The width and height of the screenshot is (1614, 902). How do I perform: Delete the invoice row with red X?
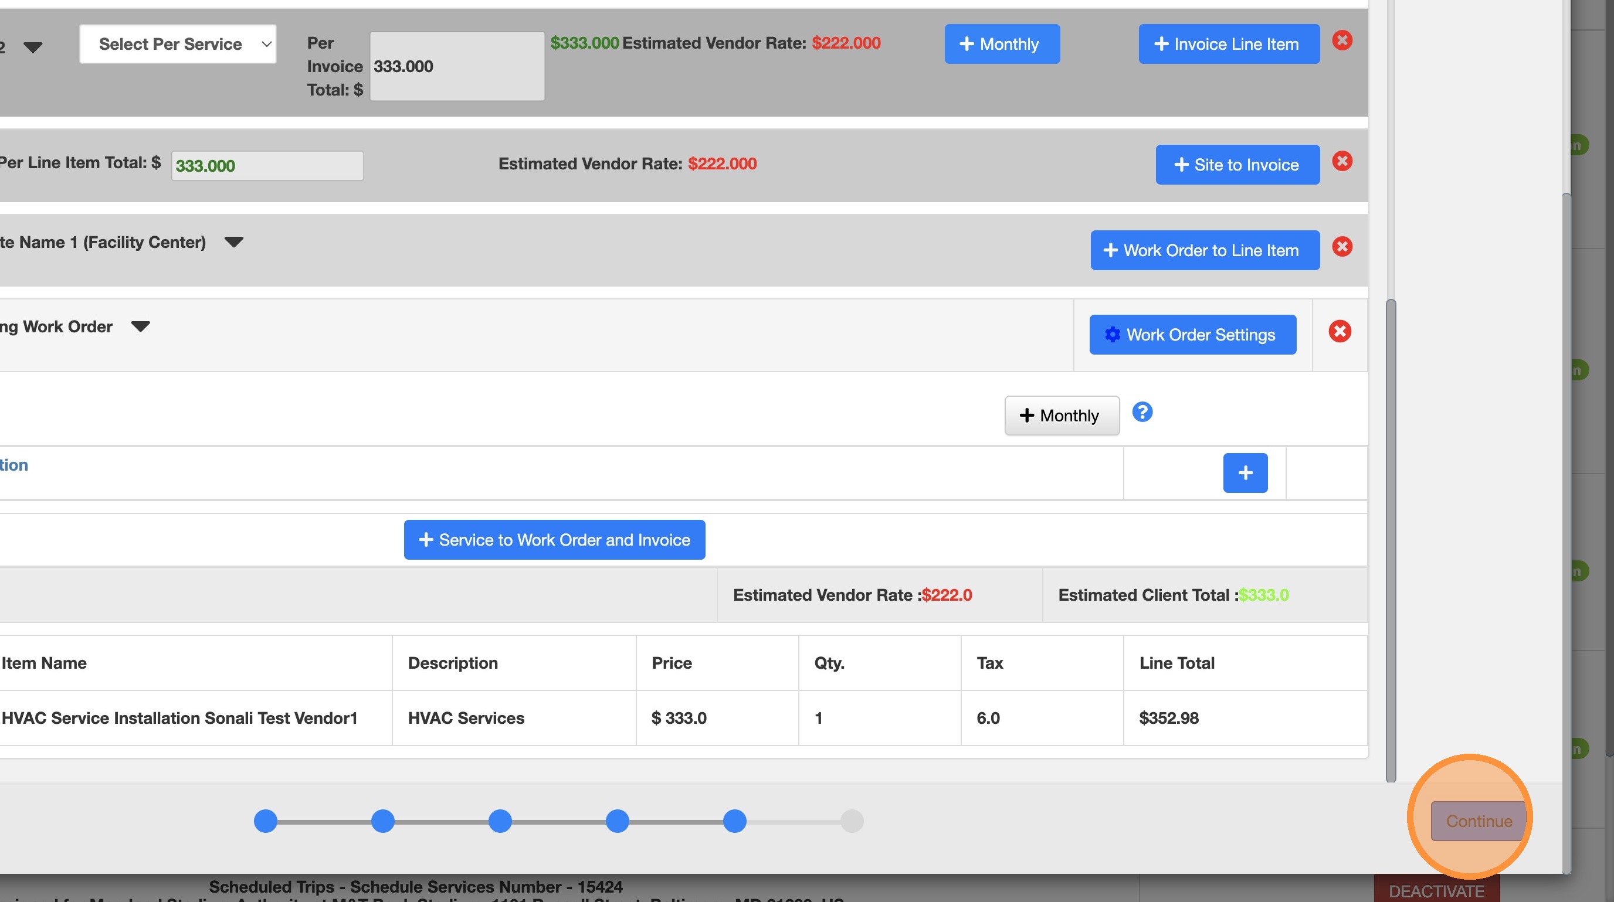point(1341,40)
